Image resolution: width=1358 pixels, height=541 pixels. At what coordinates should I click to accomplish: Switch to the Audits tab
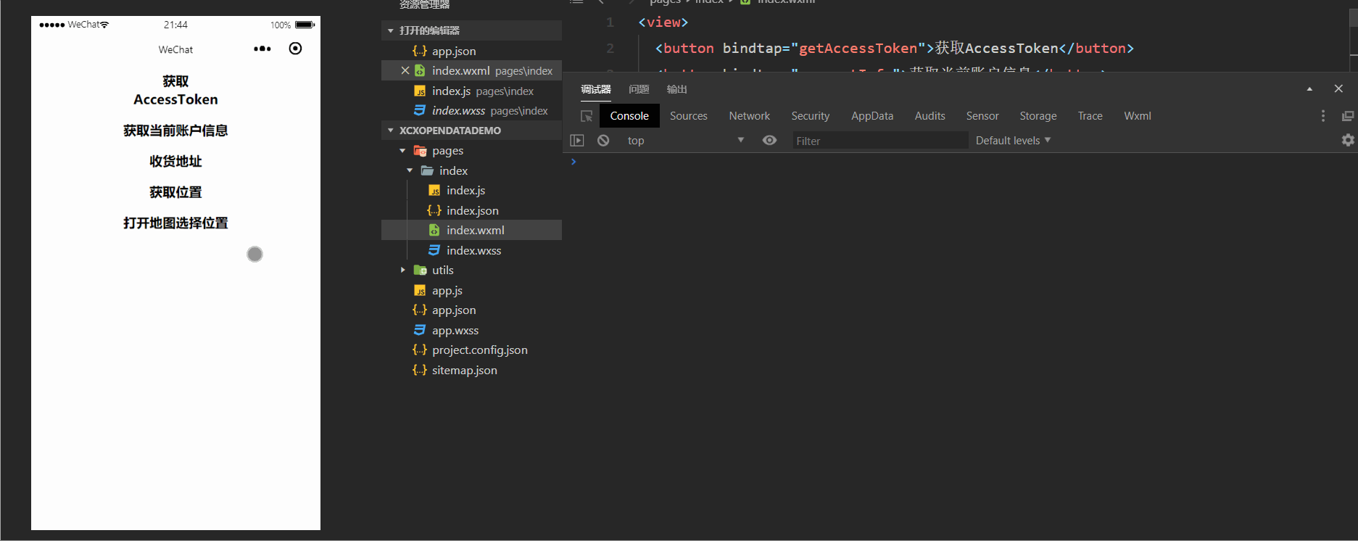pos(930,116)
